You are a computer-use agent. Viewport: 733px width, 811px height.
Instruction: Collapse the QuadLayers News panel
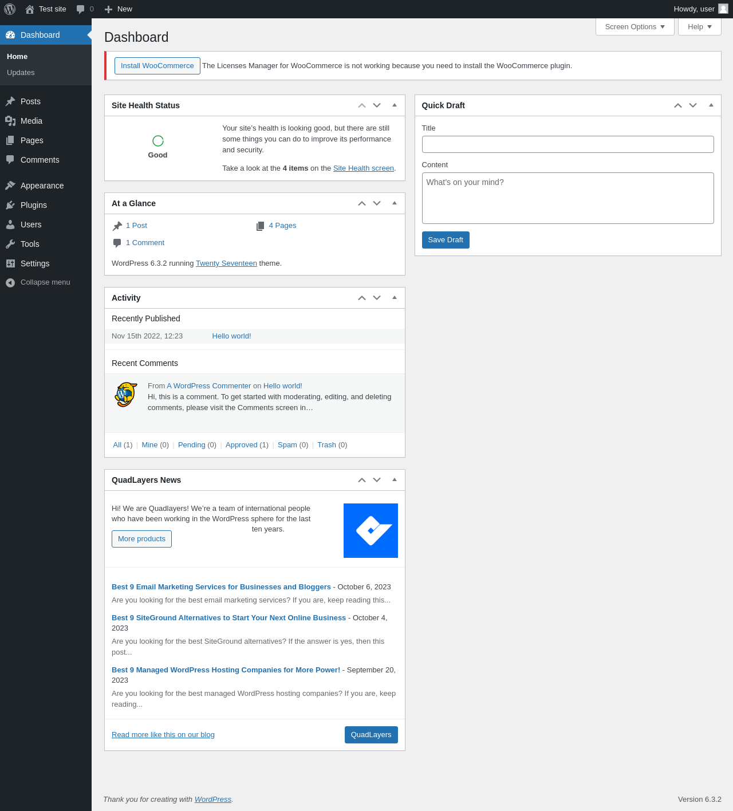(x=395, y=480)
